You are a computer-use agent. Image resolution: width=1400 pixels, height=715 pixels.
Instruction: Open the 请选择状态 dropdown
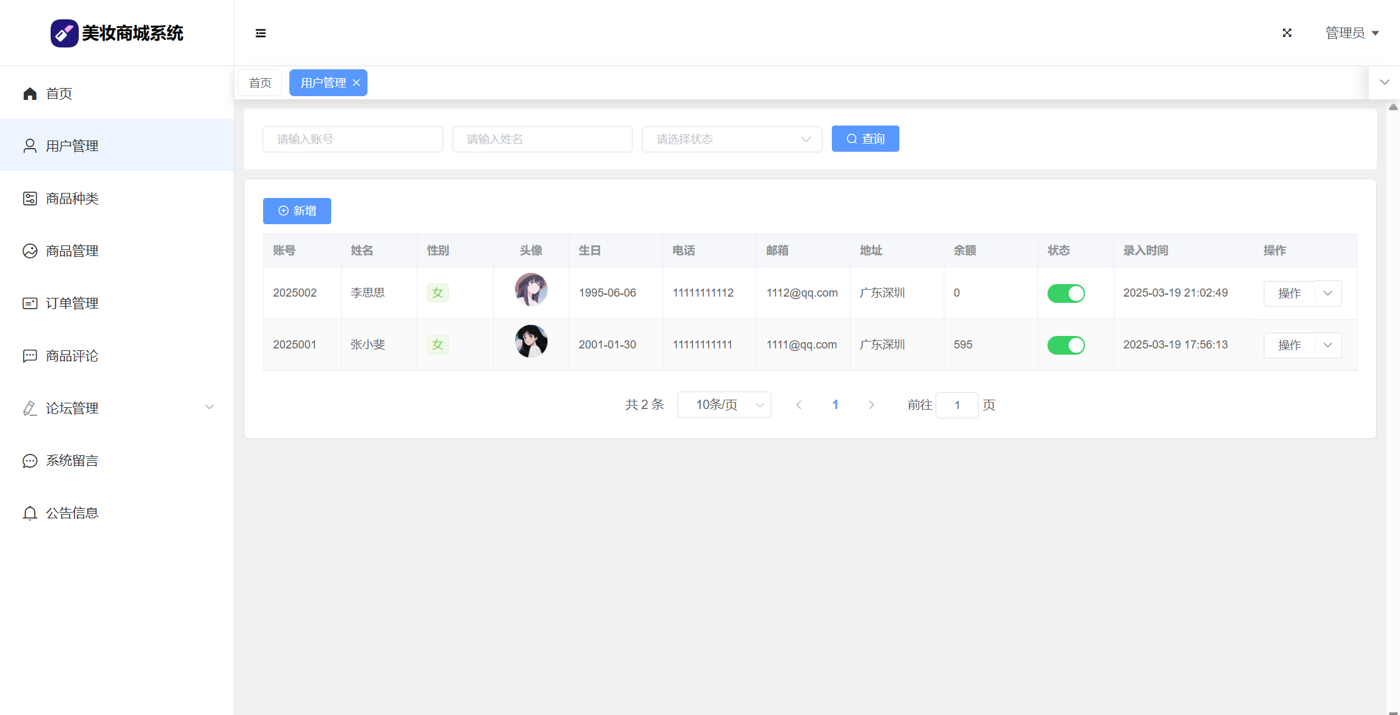(x=731, y=139)
